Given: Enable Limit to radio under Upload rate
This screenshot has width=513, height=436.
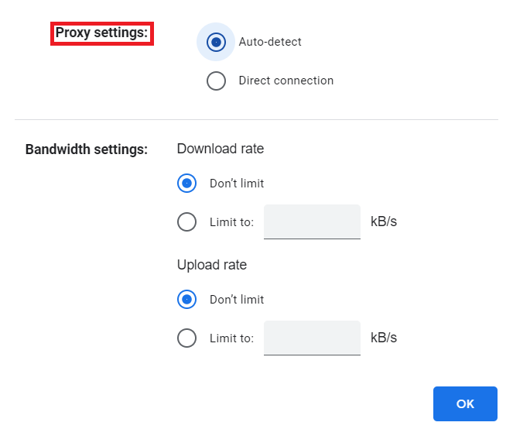Looking at the screenshot, I should click(186, 338).
